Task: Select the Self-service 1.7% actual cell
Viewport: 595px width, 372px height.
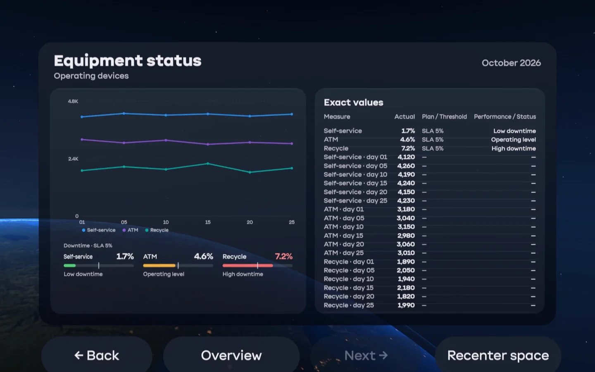Action: point(408,131)
